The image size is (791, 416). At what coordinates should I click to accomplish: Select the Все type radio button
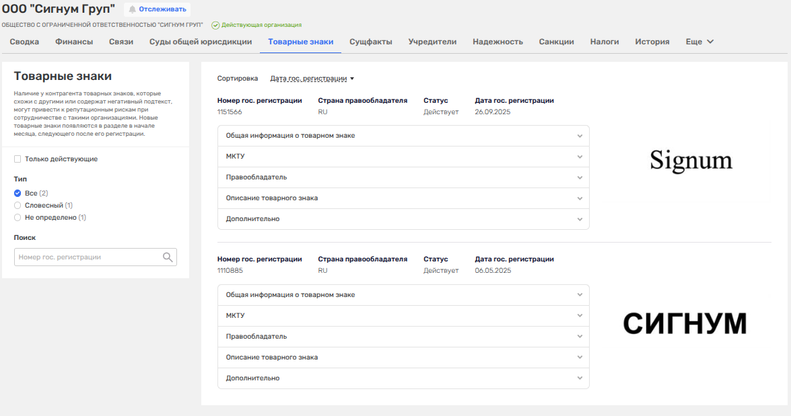18,193
